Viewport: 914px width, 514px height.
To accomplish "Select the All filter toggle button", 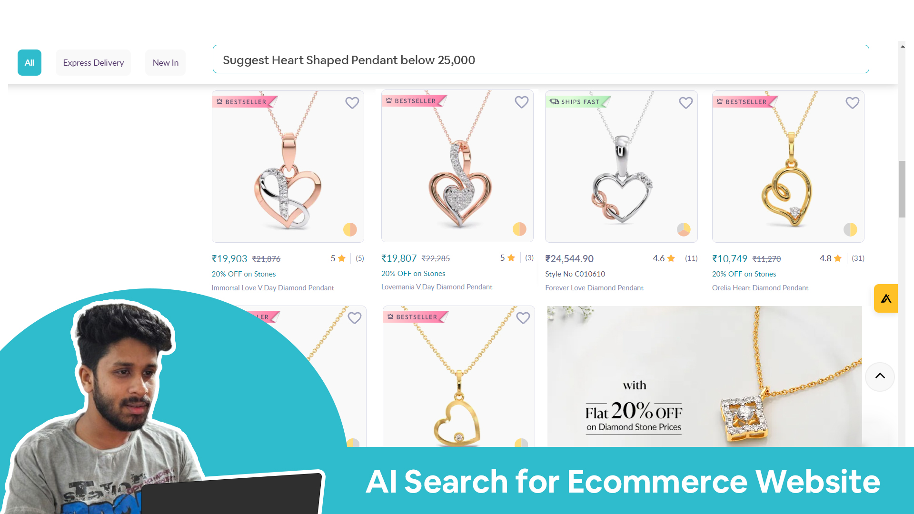I will [x=29, y=62].
